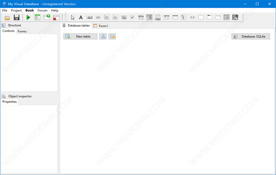Pick the DATA file component icon

pyautogui.click(x=158, y=17)
